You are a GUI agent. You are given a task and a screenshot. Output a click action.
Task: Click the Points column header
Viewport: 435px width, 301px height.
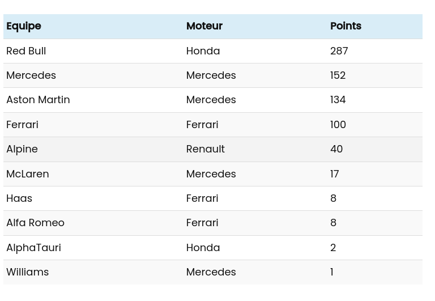tap(346, 26)
